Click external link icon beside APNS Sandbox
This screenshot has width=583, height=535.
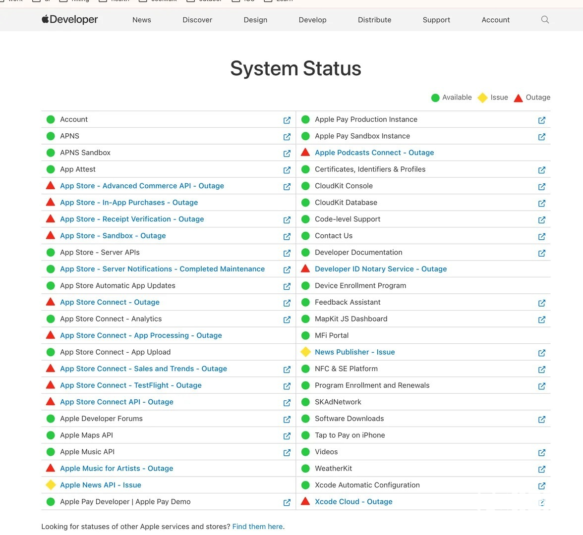(x=287, y=153)
